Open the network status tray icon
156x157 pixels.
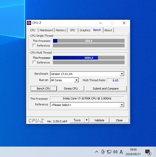[109, 152]
